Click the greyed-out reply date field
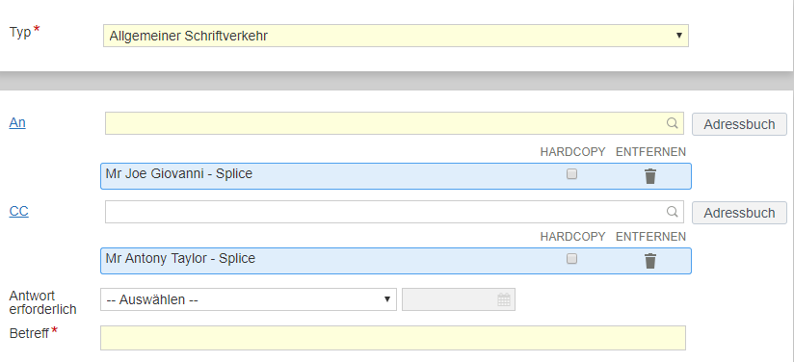This screenshot has width=794, height=362. pyautogui.click(x=459, y=299)
